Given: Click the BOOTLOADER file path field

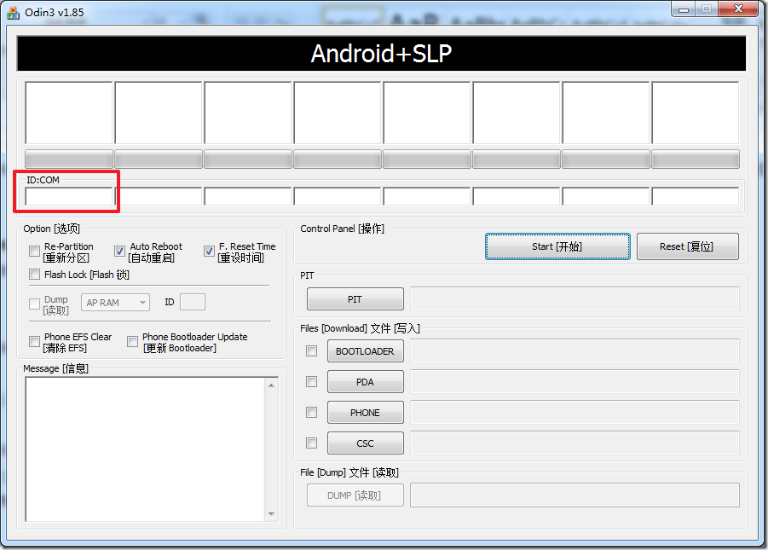Looking at the screenshot, I should [x=575, y=351].
